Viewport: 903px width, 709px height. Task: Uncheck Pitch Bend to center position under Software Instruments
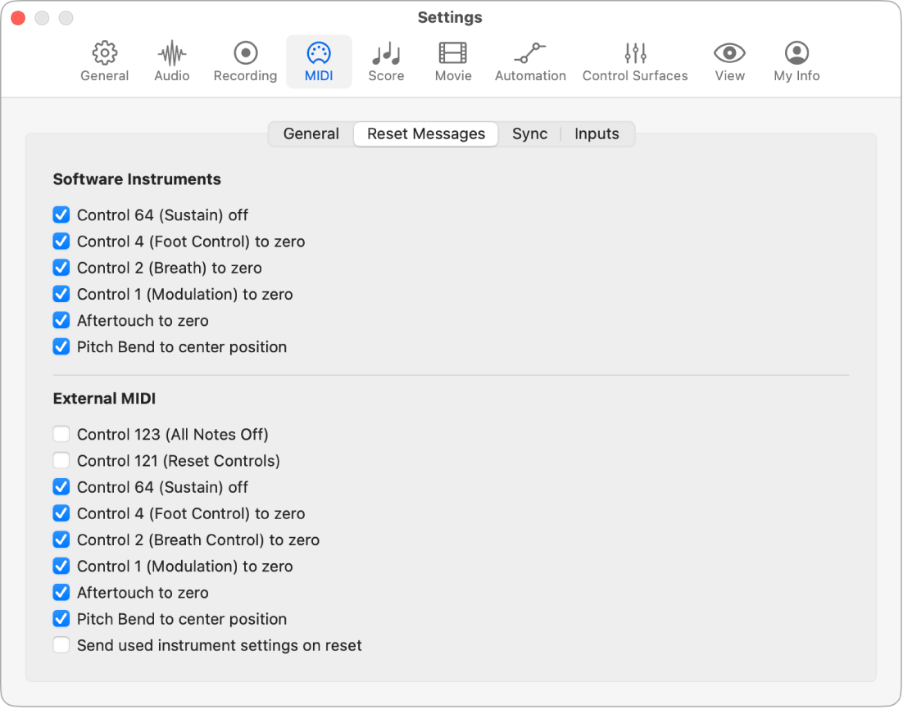click(x=61, y=346)
